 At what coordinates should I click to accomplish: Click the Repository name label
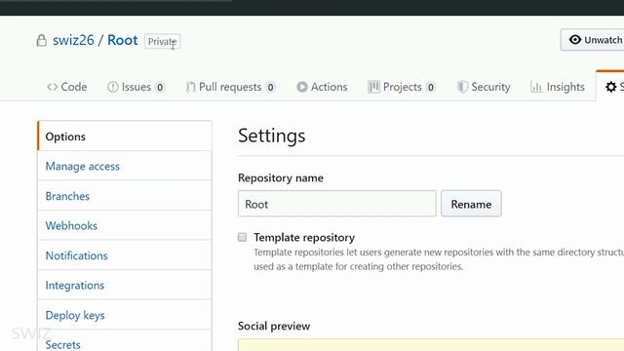pyautogui.click(x=281, y=177)
